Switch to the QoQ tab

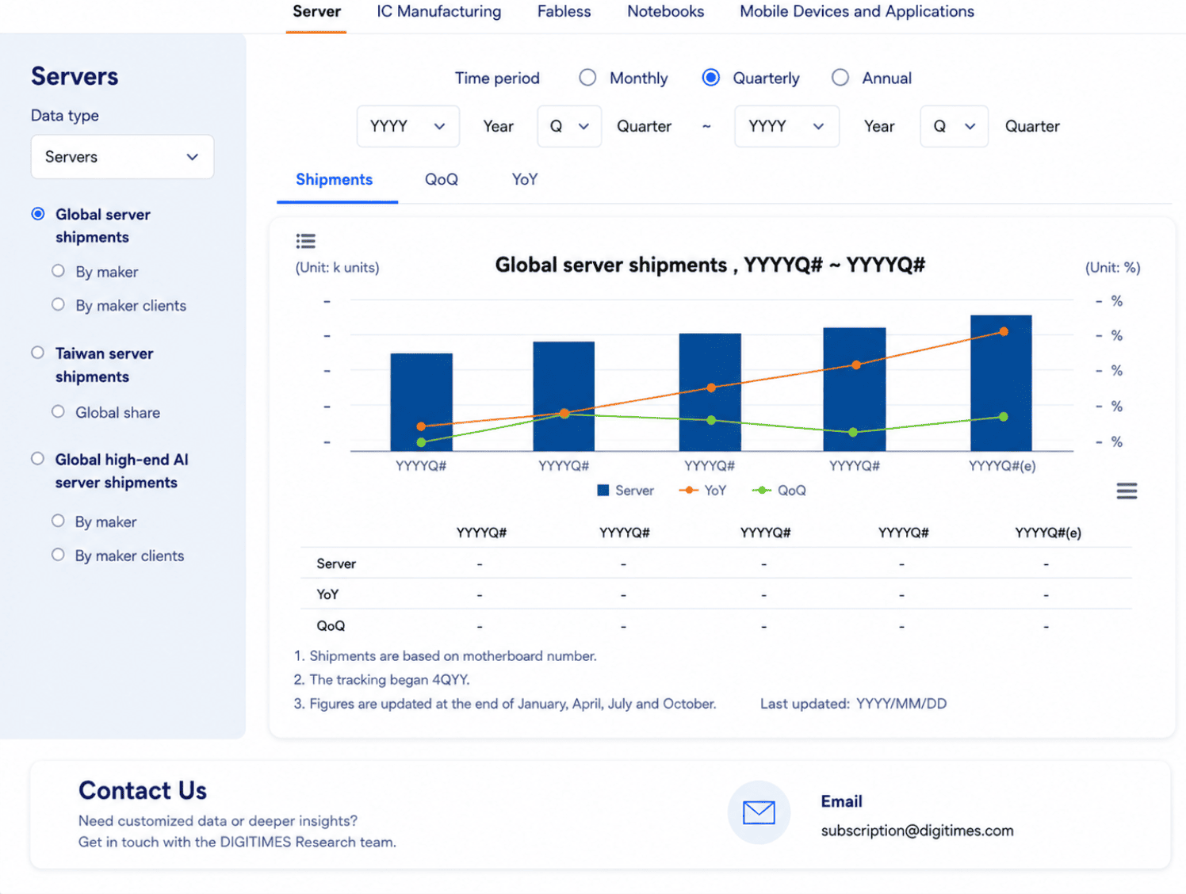442,180
